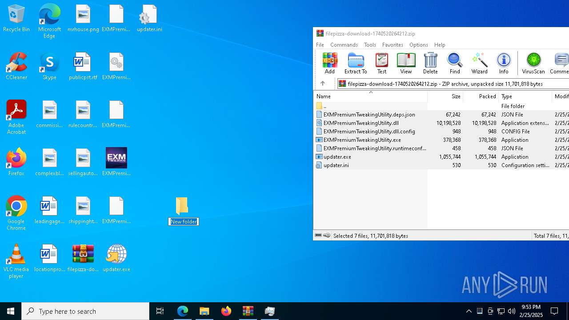Switch to WinRAR via taskbar icon
Viewport: 569px width, 320px height.
click(248, 311)
